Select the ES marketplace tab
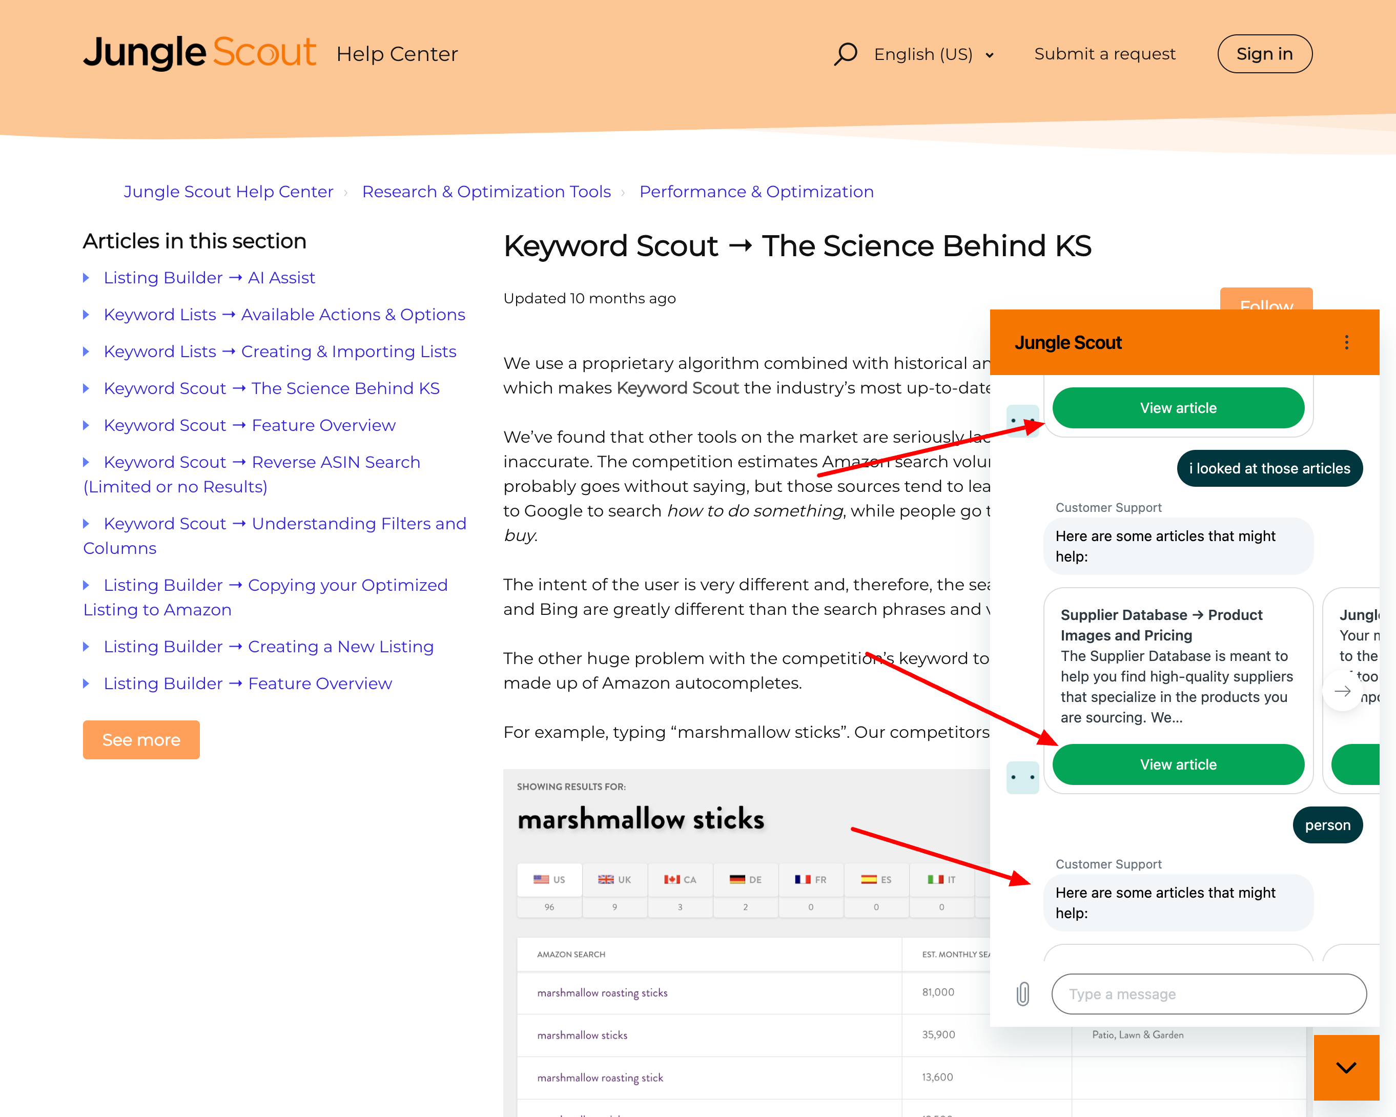The height and width of the screenshot is (1117, 1396). tap(876, 879)
